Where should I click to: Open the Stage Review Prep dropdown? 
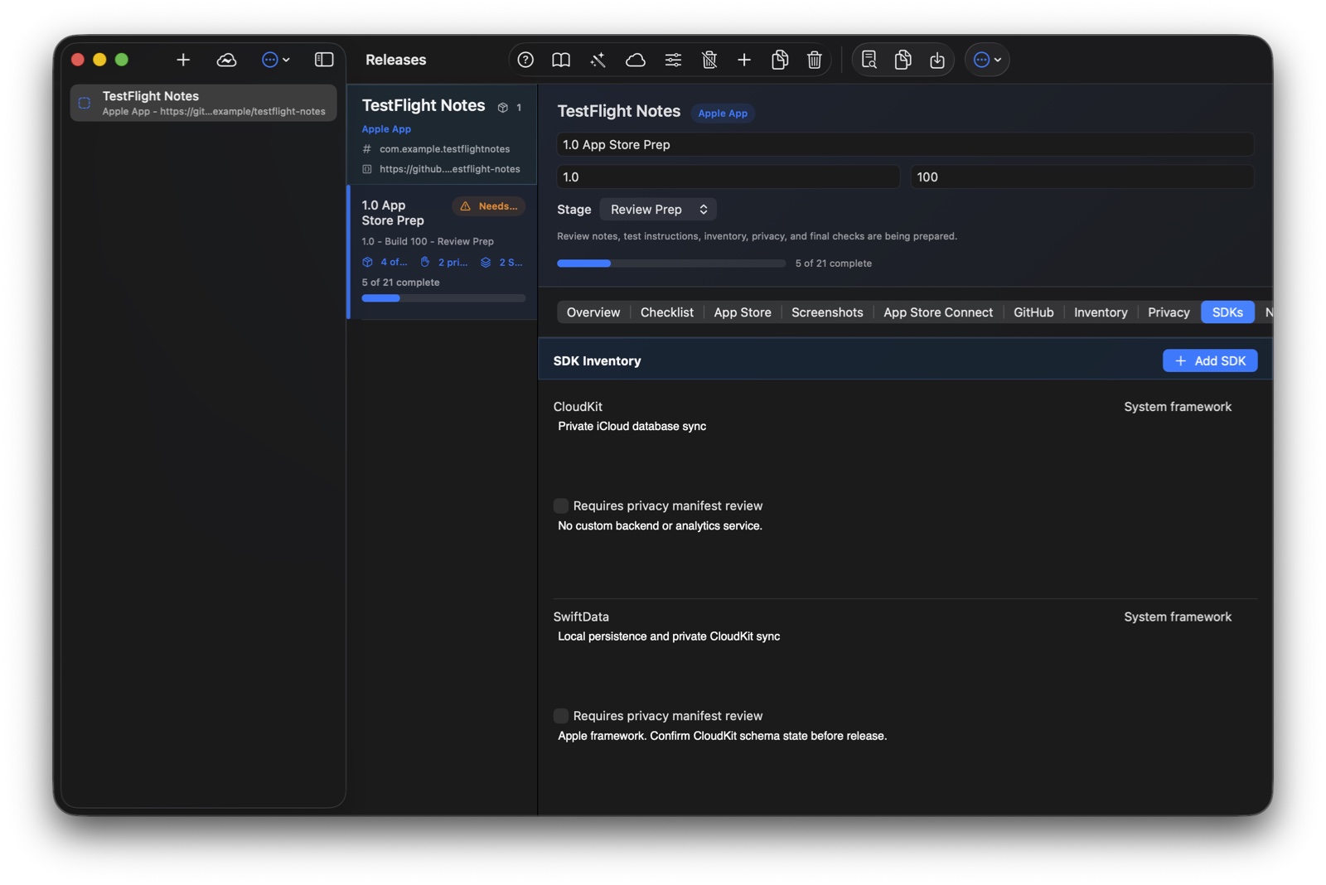click(x=658, y=210)
